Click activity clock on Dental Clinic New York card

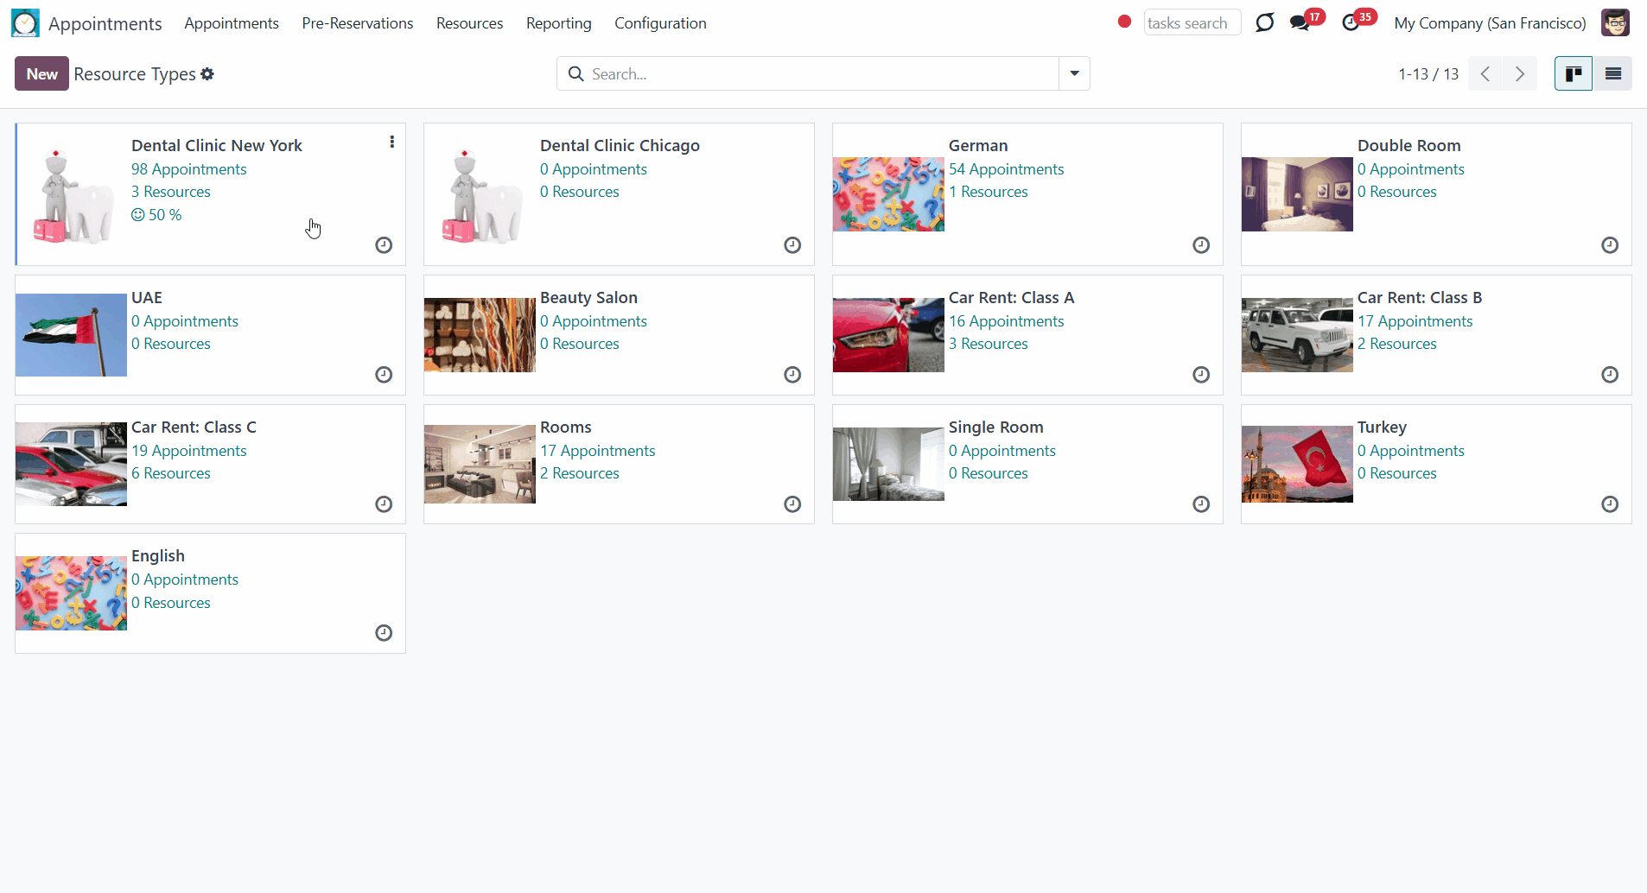pos(384,245)
